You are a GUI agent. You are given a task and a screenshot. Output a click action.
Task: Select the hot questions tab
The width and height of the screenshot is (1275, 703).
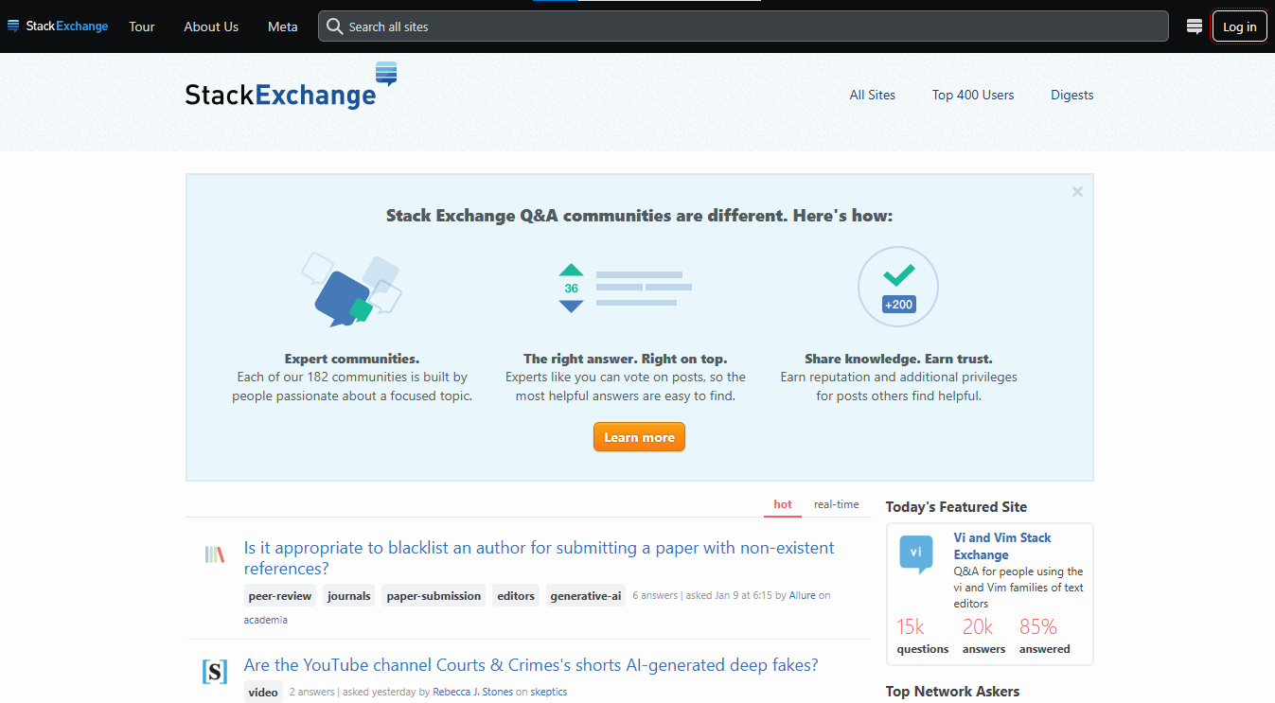point(782,504)
